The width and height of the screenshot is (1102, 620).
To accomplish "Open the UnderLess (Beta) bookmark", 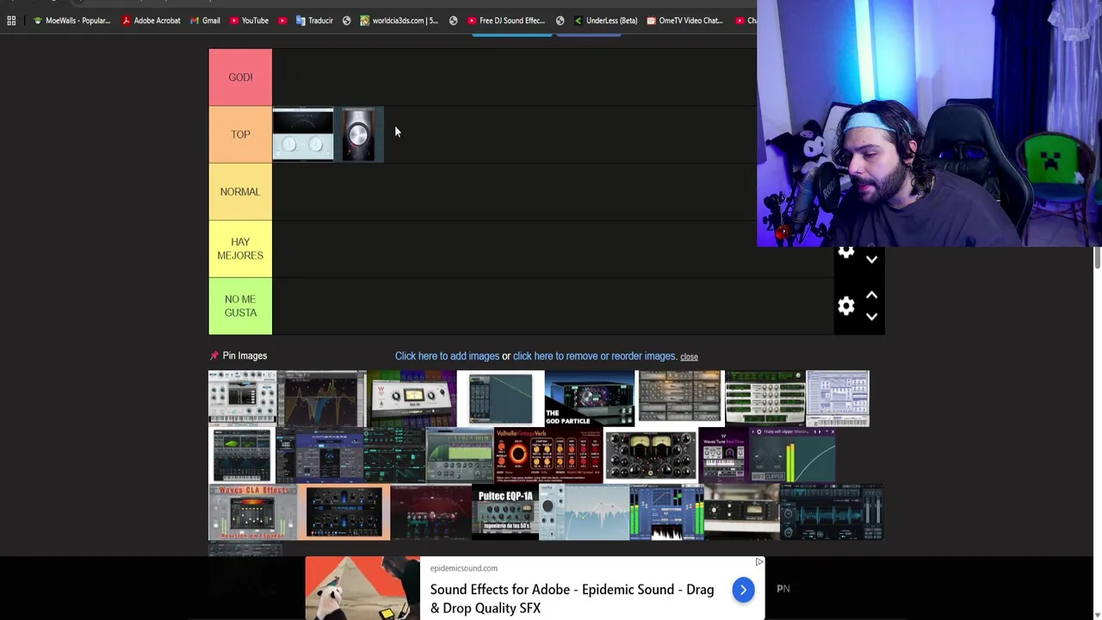I will [x=606, y=21].
